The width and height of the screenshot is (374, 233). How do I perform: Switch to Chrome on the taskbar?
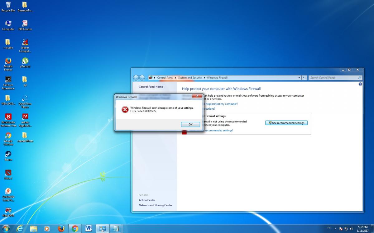75,229
